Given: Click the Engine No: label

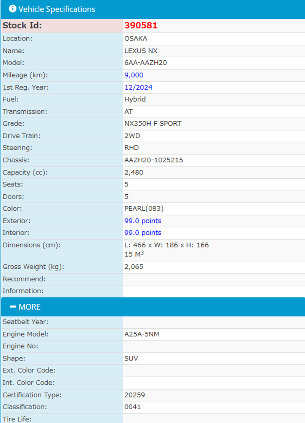Looking at the screenshot, I should pos(21,346).
